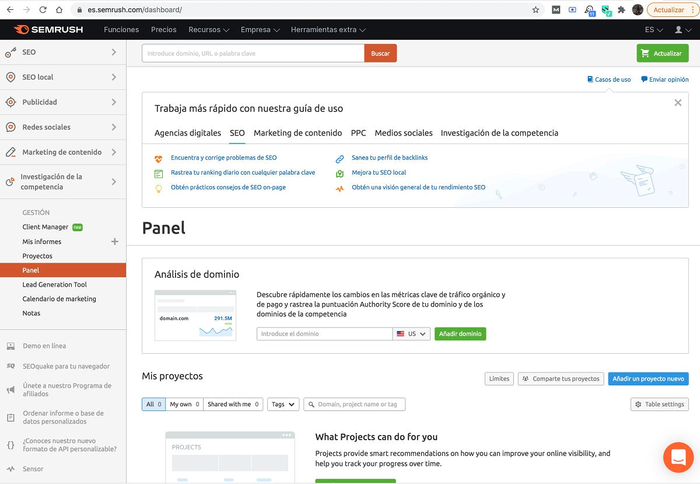This screenshot has width=700, height=484.
Task: Open the orange chat support bubble
Action: [678, 457]
